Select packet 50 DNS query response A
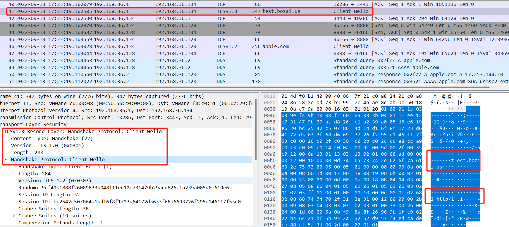509x227 pixels. click(x=254, y=74)
